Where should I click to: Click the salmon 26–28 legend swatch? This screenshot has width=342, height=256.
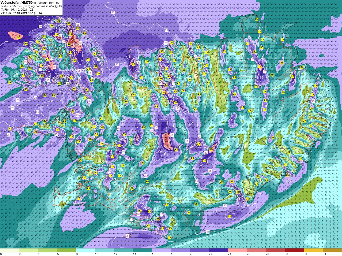tap(256, 250)
